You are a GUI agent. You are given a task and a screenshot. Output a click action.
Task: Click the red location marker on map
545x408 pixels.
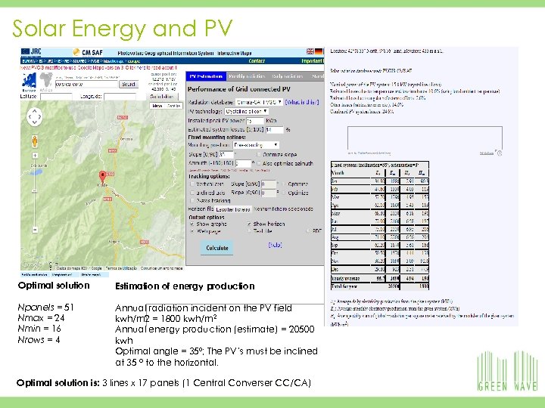point(102,176)
